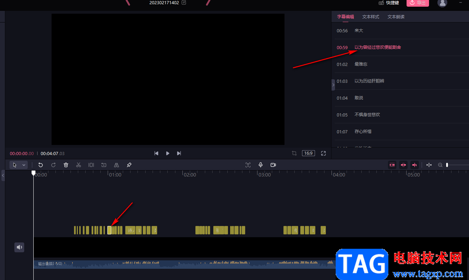Open the text recognition tool icon
Viewport: 469px width, 280px height.
(x=248, y=165)
